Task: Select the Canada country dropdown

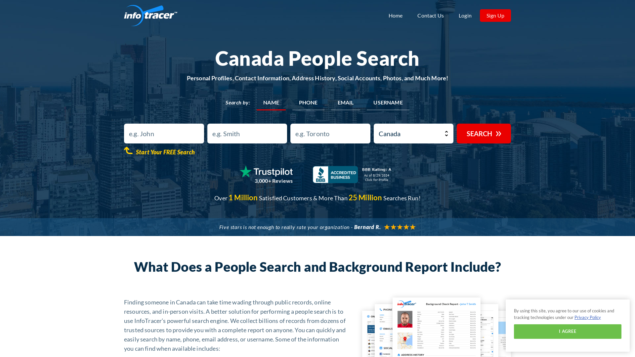Action: click(413, 134)
